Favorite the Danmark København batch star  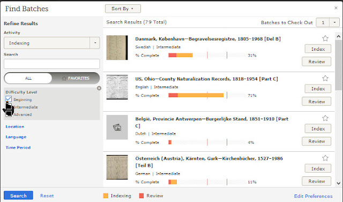(325, 38)
